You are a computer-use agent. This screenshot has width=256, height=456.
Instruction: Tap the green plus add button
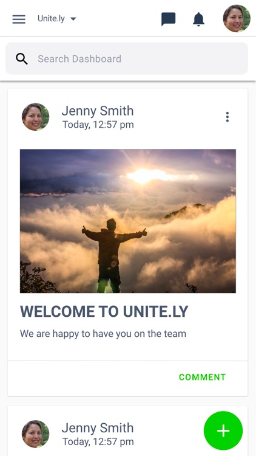(223, 430)
